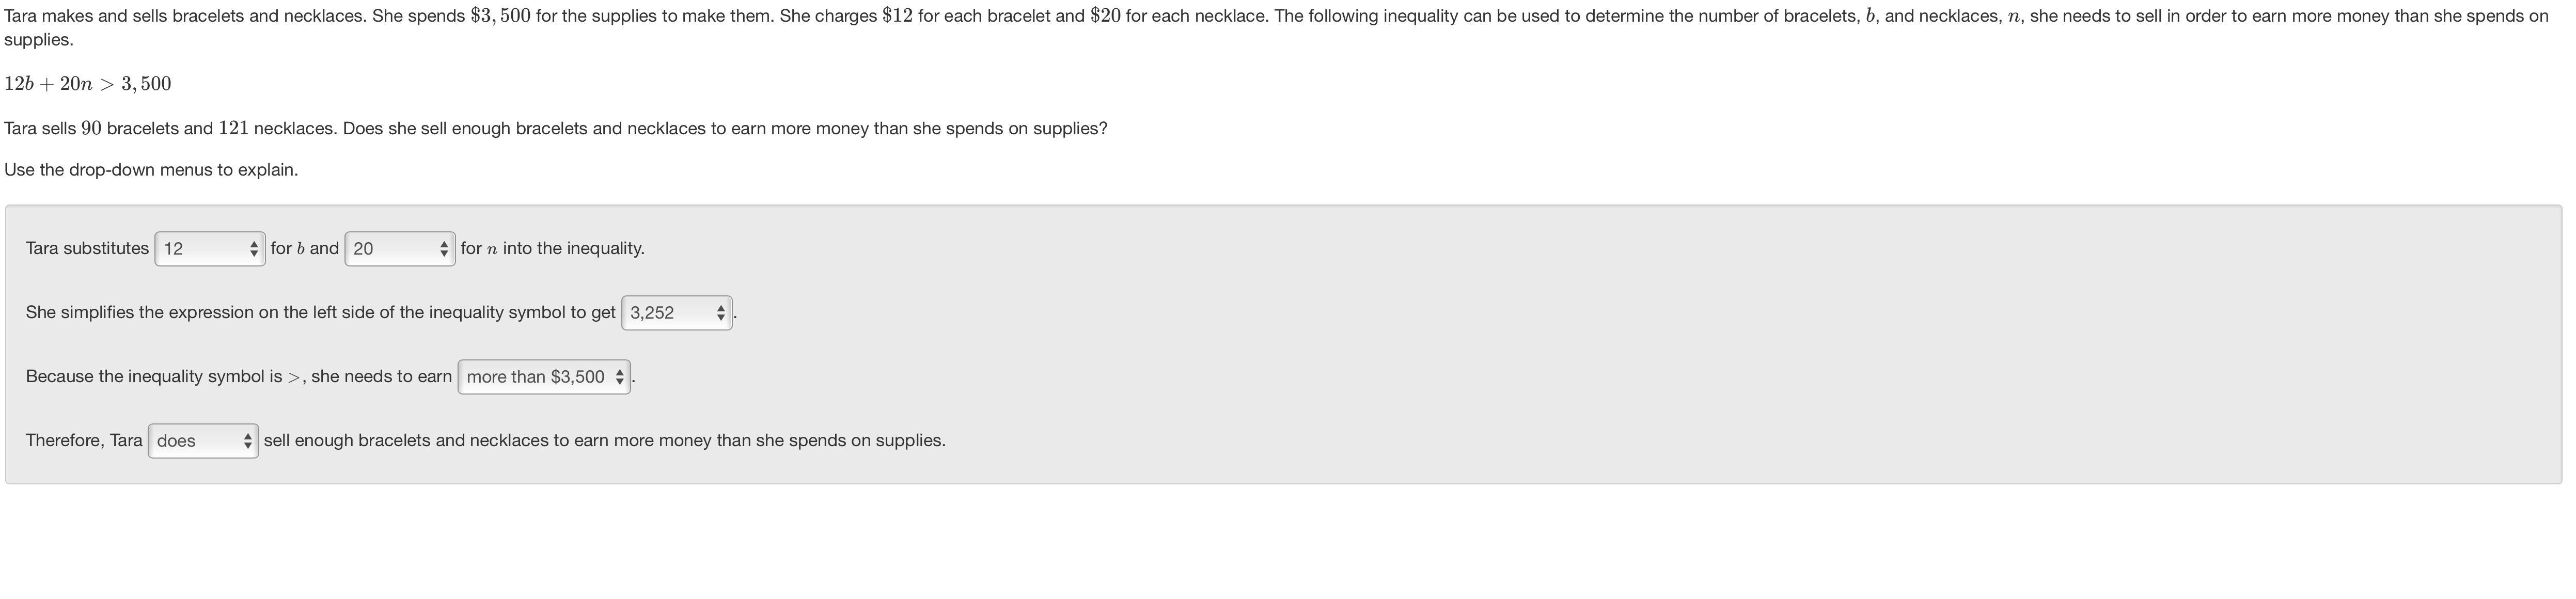Click the 'Tara substitutes' label
2576x599 pixels.
click(87, 248)
